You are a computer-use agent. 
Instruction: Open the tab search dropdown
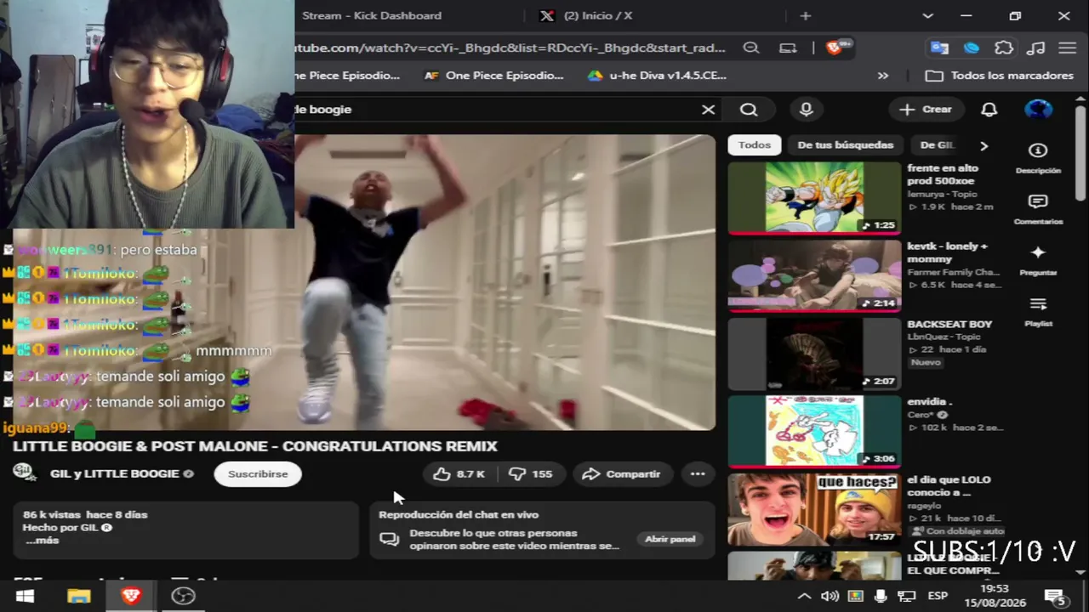pos(928,15)
